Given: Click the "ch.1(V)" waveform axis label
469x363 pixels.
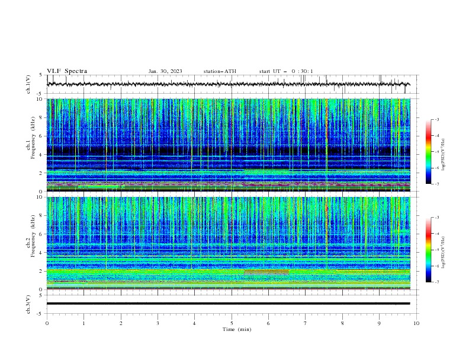Looking at the screenshot, I should pos(28,84).
